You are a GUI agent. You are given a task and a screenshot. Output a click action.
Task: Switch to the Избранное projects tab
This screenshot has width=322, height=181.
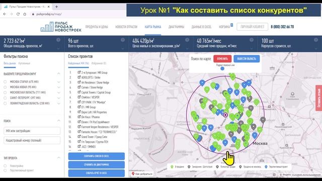(99, 63)
